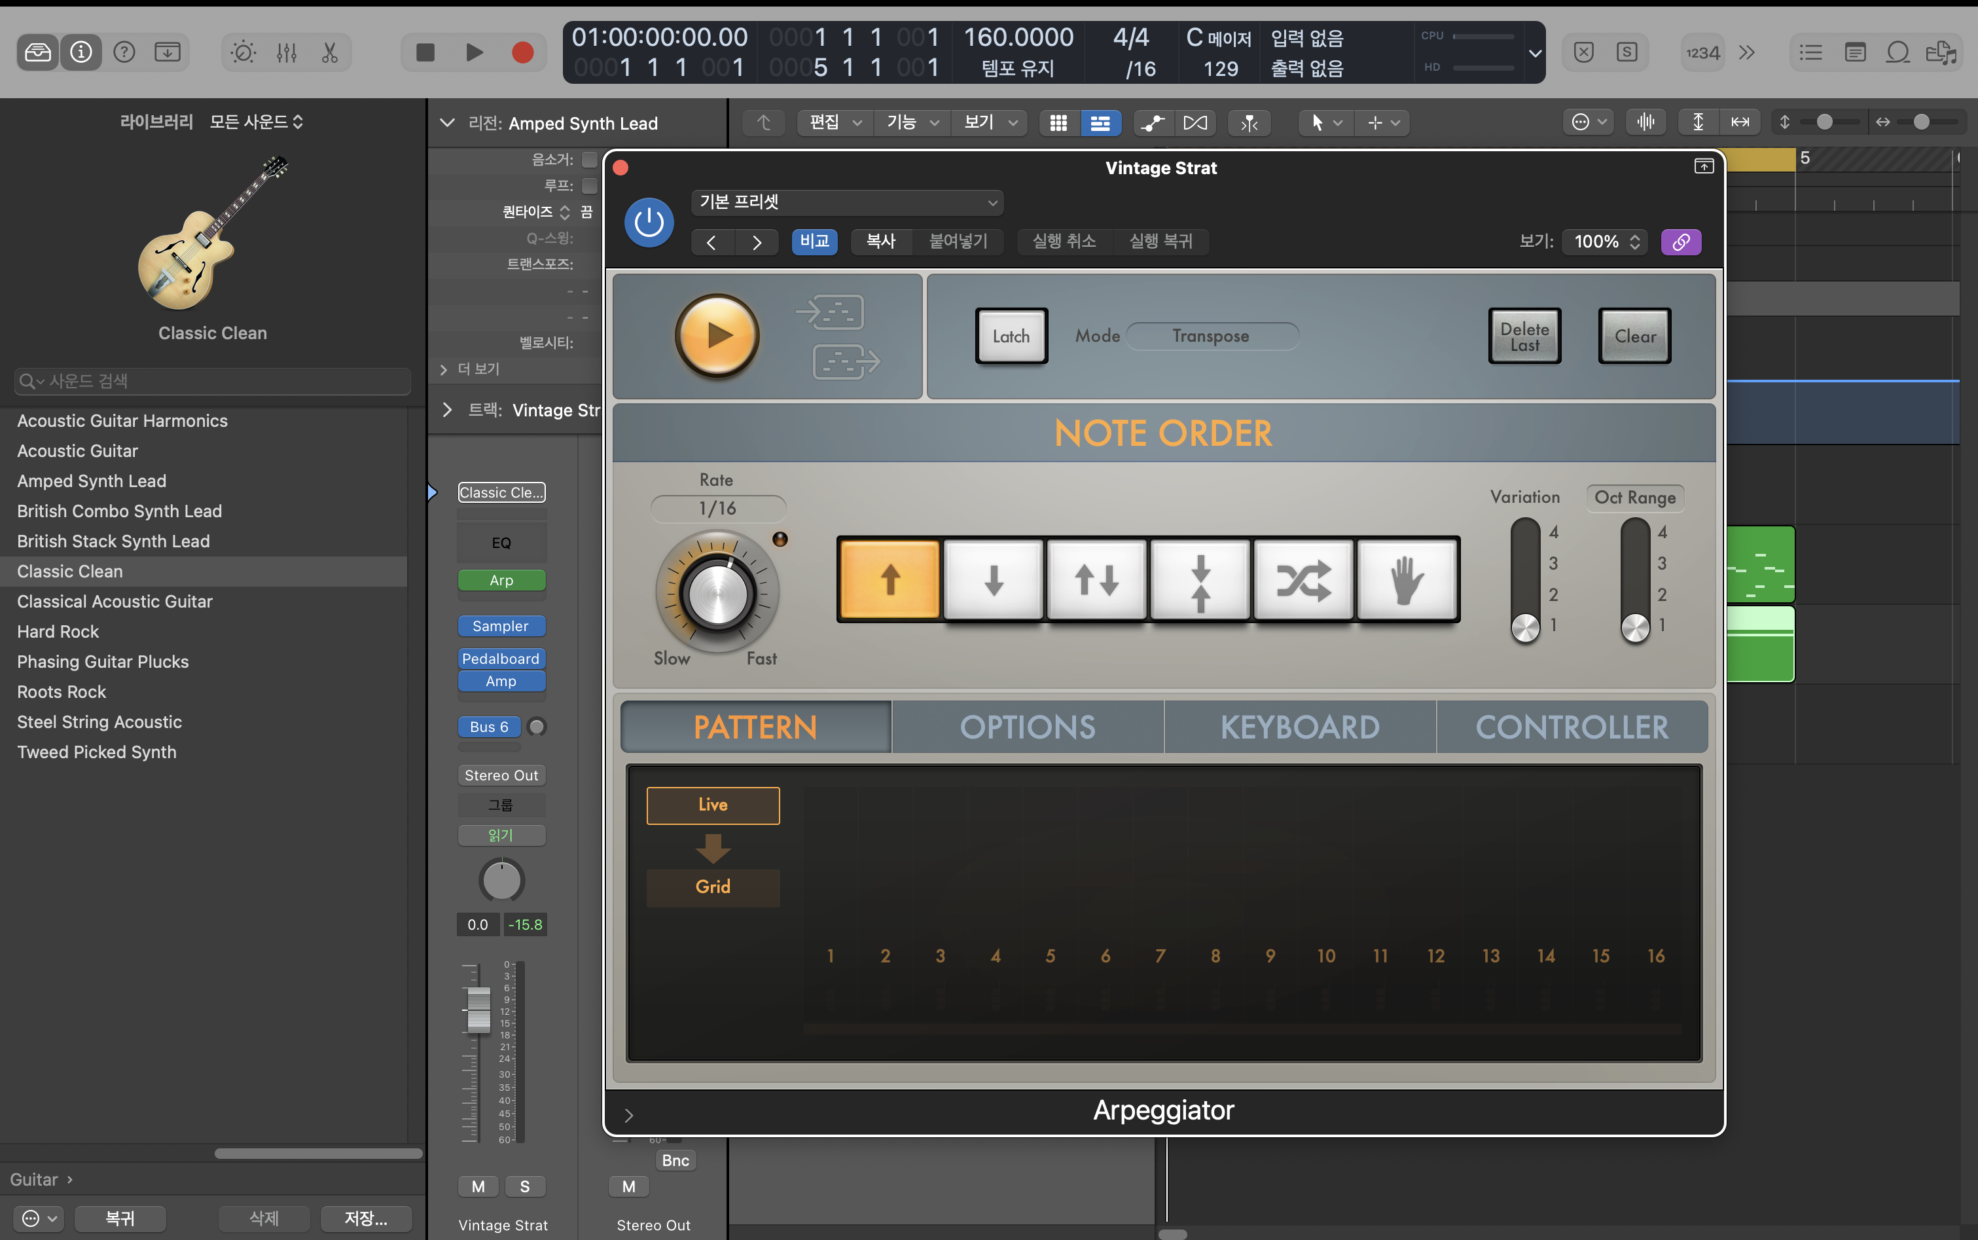The image size is (1978, 1240).
Task: Click the Delete Last button
Action: (1524, 337)
